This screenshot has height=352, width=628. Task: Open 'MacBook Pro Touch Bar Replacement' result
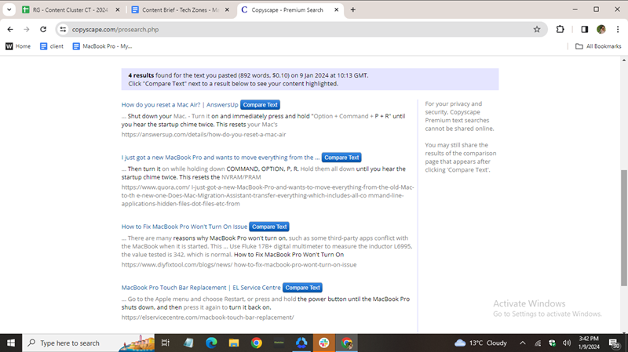pyautogui.click(x=201, y=288)
